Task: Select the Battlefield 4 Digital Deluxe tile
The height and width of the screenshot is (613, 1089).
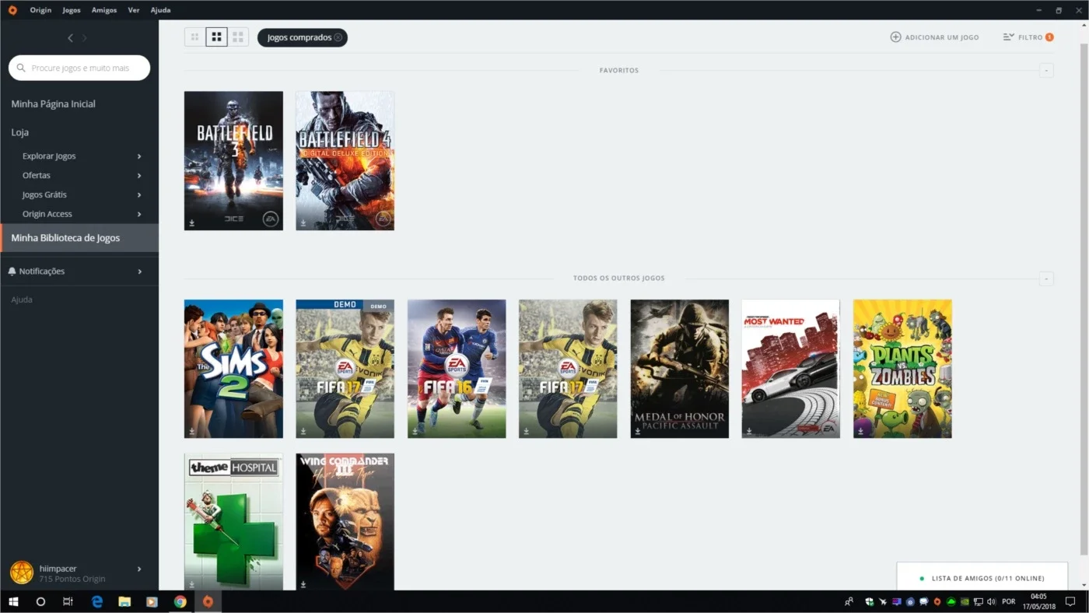Action: pyautogui.click(x=345, y=161)
